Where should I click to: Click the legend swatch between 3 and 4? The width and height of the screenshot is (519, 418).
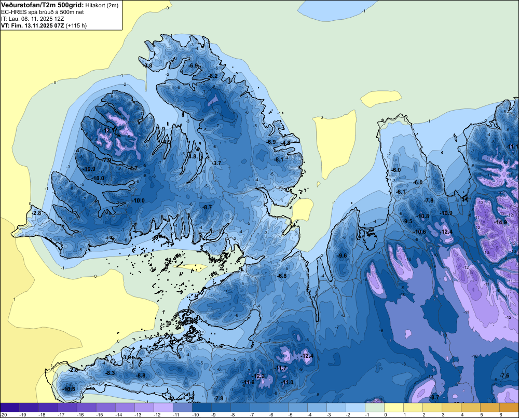point(452,408)
